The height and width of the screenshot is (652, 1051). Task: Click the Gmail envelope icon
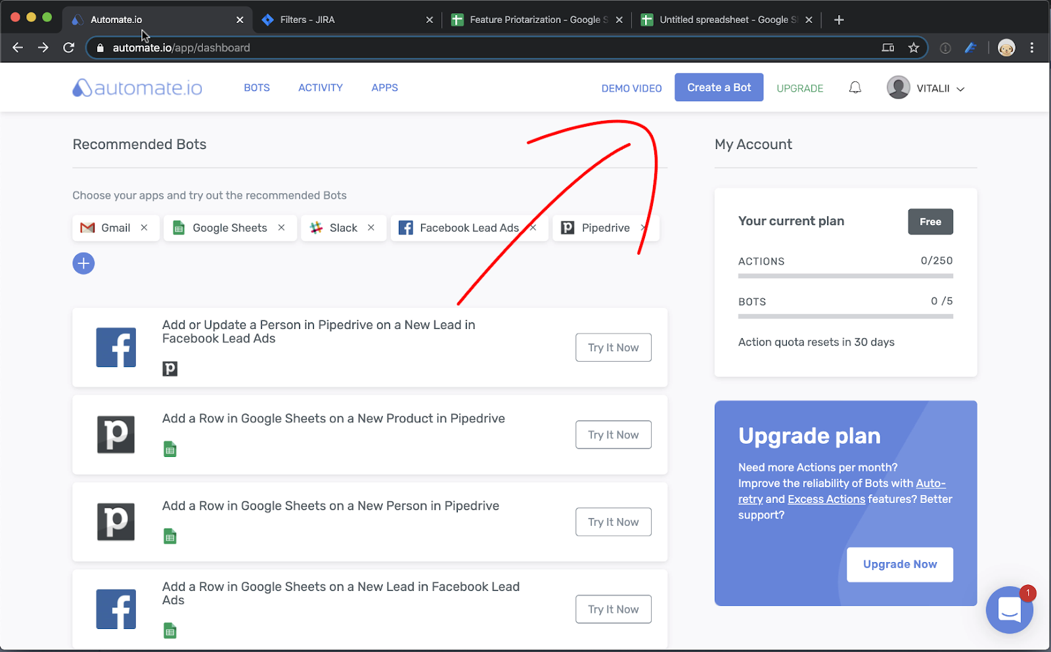87,228
